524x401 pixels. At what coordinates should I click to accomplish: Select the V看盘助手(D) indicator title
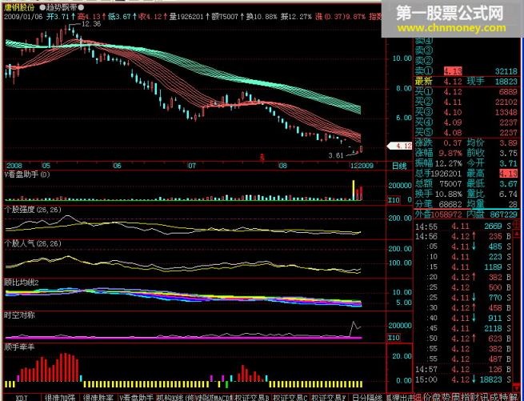[x=27, y=174]
